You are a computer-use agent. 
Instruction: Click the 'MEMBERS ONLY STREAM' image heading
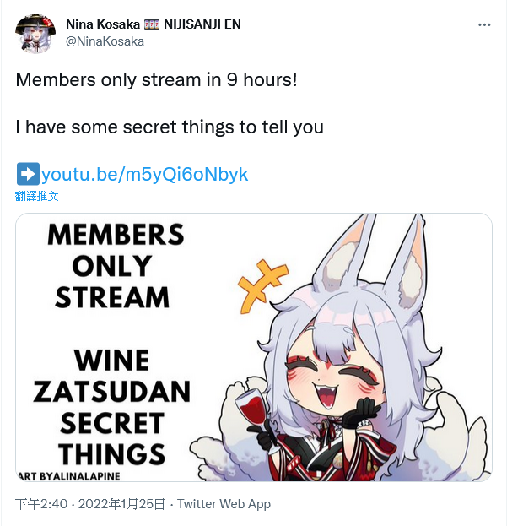point(116,266)
